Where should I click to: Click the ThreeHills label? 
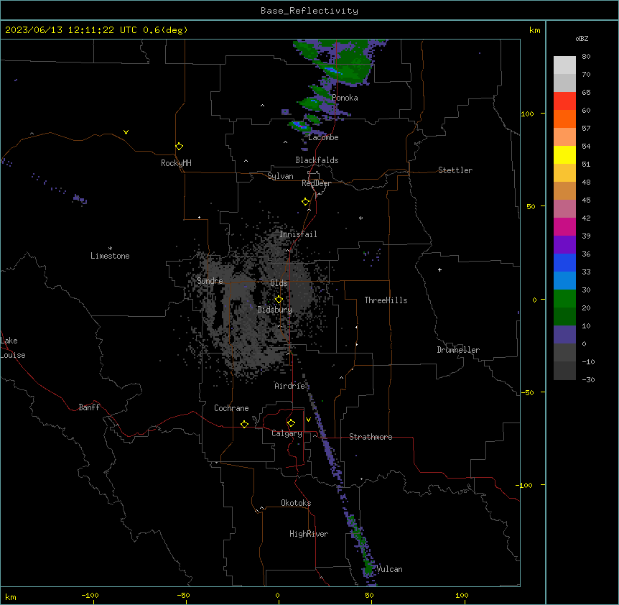386,300
